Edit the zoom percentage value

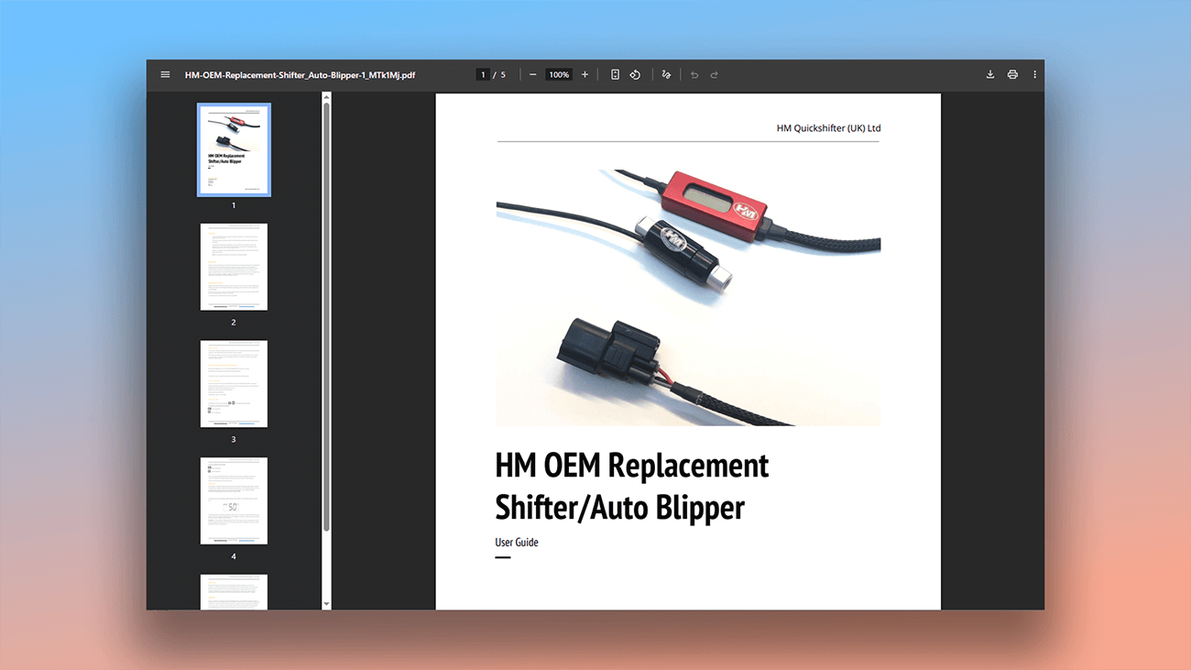[558, 74]
